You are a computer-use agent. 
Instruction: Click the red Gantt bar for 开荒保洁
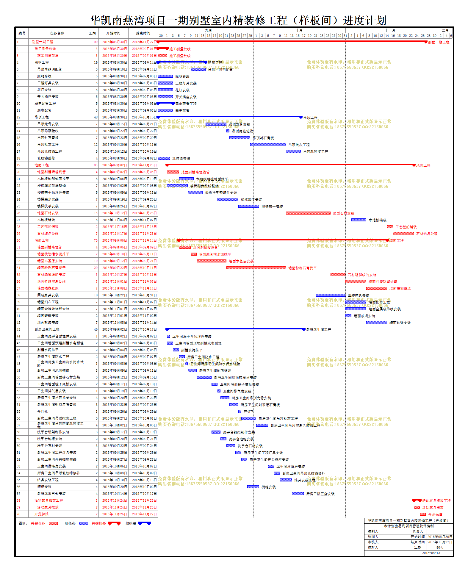[x=423, y=514]
